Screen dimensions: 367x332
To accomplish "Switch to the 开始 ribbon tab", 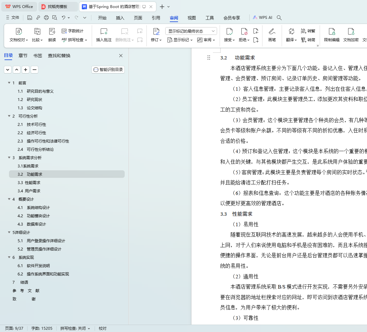I will (102, 18).
